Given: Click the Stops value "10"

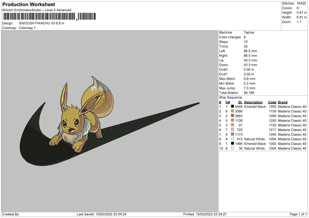Looking at the screenshot, I should [246, 42].
